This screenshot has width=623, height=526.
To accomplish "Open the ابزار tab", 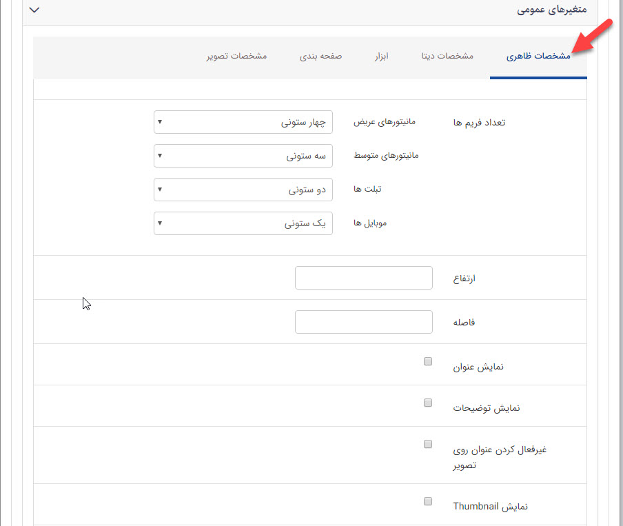I will [382, 57].
